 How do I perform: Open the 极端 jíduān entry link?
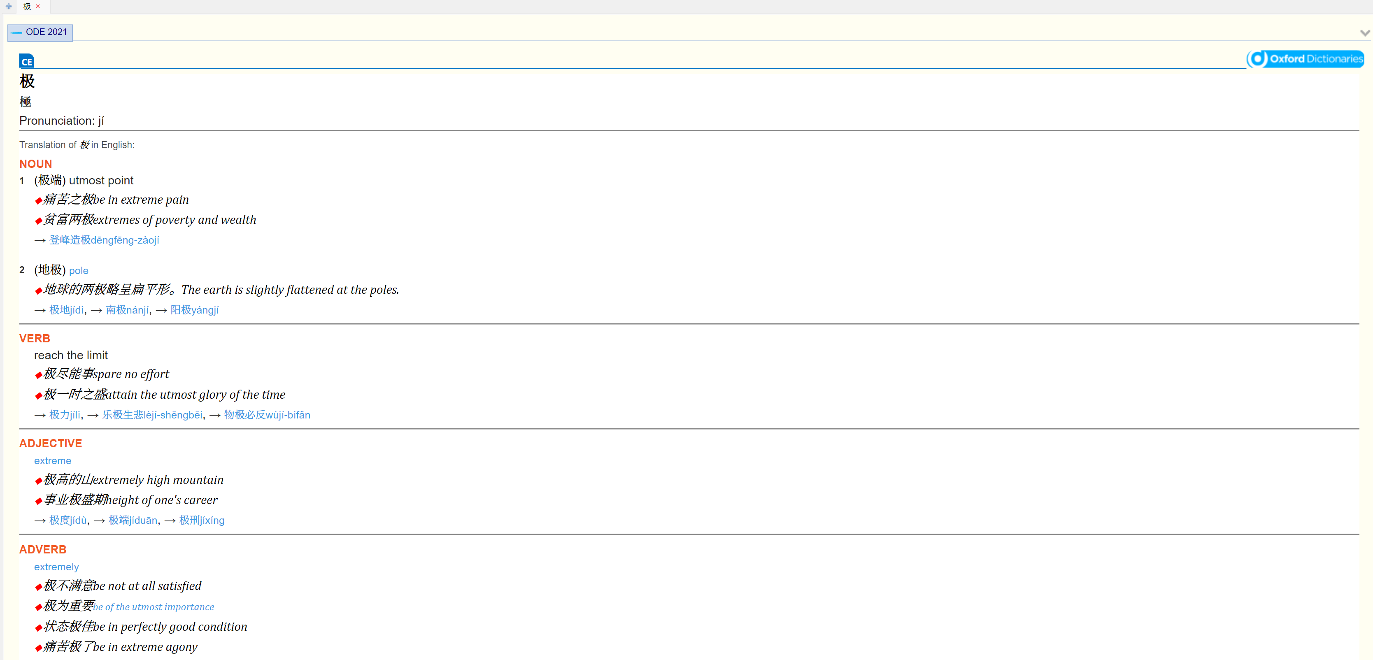[133, 521]
